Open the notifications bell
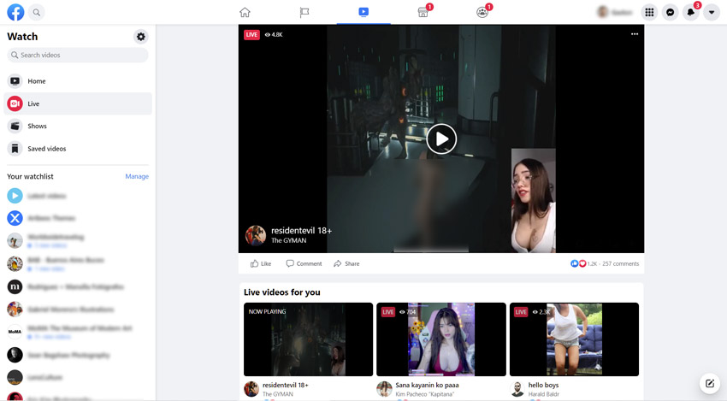 click(x=691, y=13)
